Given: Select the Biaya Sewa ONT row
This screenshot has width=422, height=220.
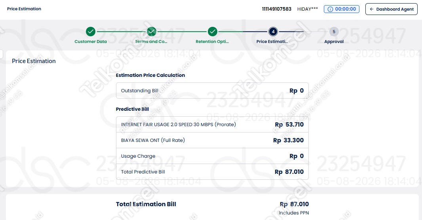Looking at the screenshot, I should pos(212,140).
